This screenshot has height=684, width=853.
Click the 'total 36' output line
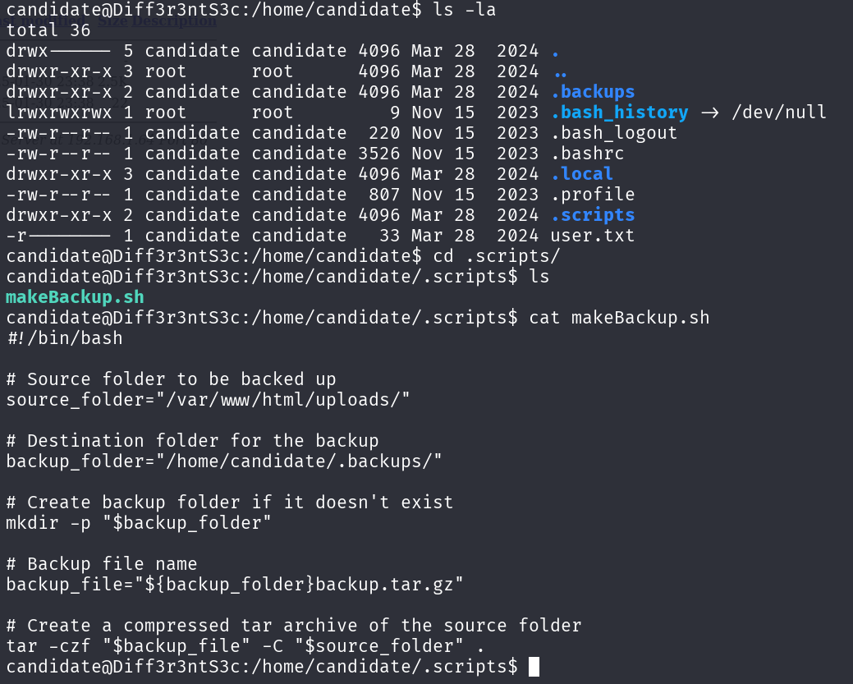click(48, 30)
